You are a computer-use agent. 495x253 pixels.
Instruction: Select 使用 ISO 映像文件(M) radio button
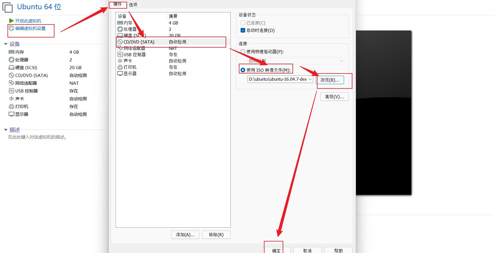point(243,70)
